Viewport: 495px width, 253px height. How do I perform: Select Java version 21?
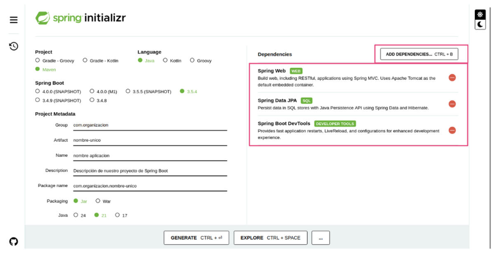point(100,215)
